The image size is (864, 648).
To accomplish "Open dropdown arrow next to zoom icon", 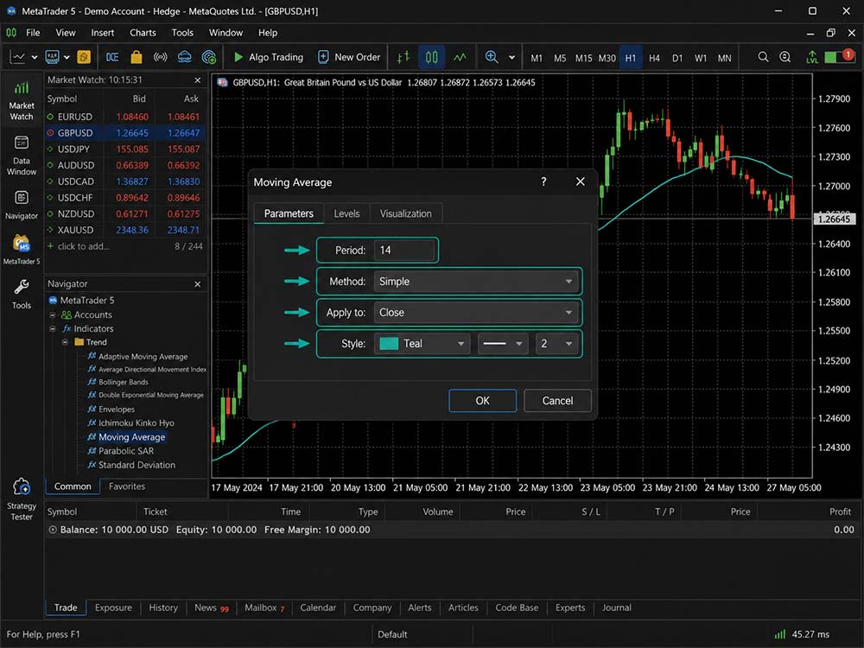I will [511, 57].
